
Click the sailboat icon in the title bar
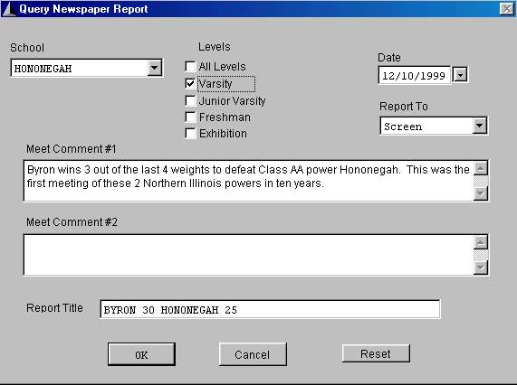coord(9,9)
